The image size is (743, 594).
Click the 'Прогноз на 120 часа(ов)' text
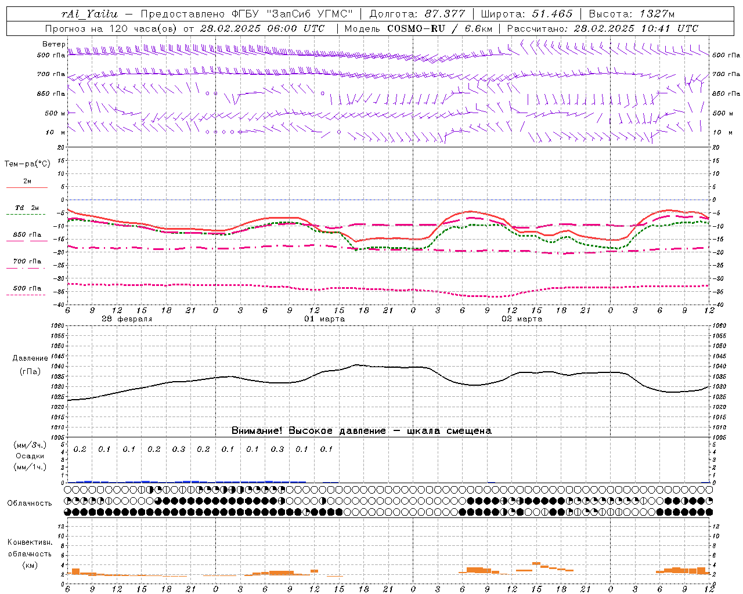(x=112, y=28)
